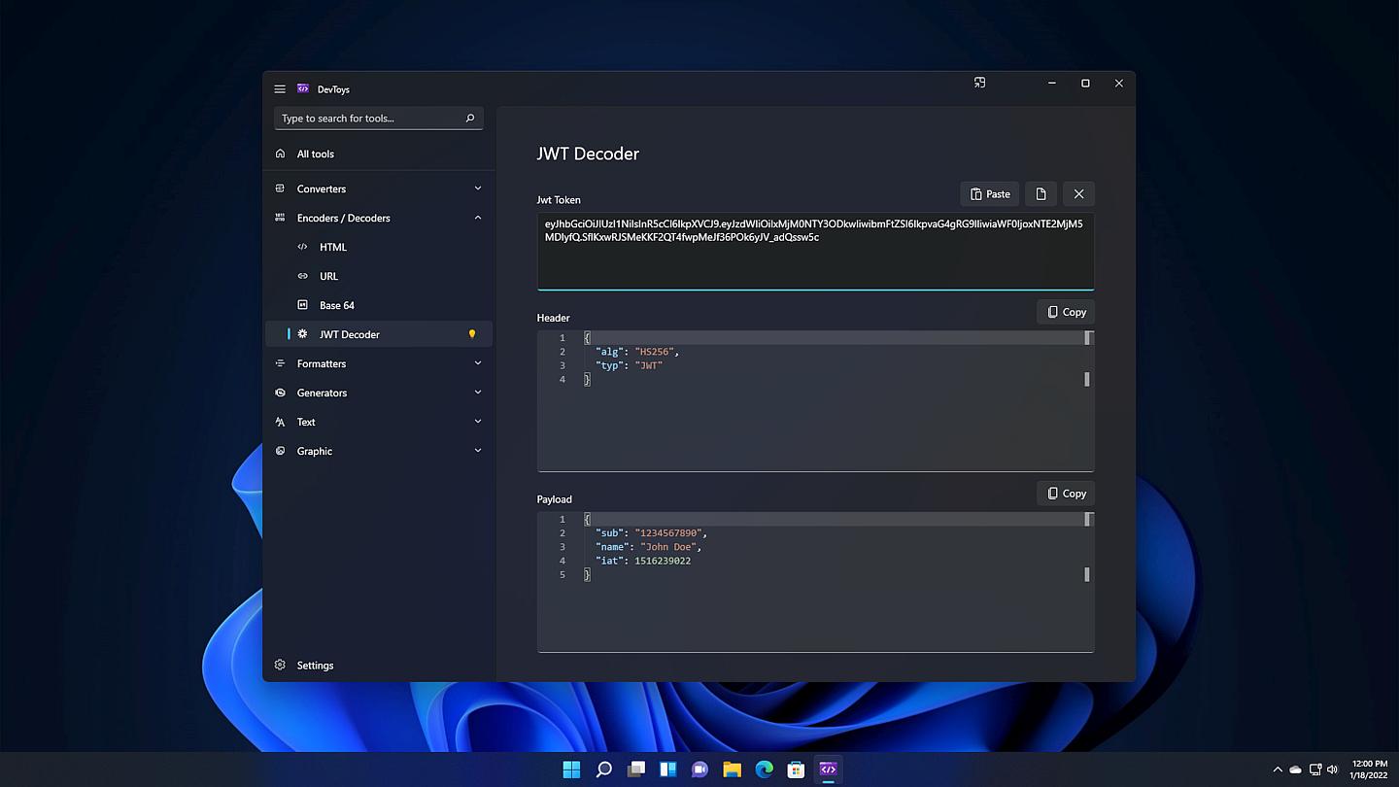Click the HTML tool code icon

[x=302, y=247]
